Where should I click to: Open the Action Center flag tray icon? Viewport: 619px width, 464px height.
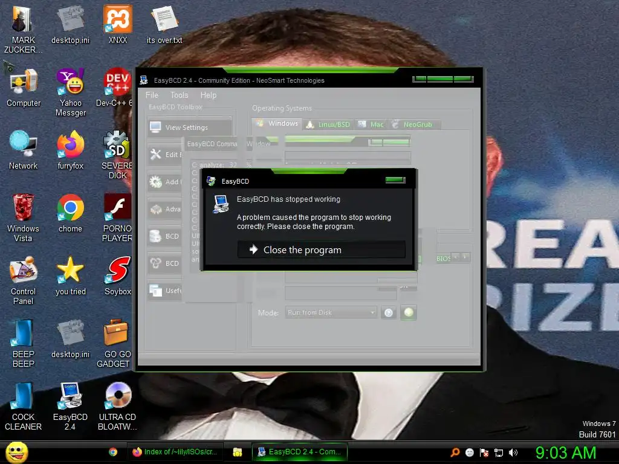[x=484, y=453]
